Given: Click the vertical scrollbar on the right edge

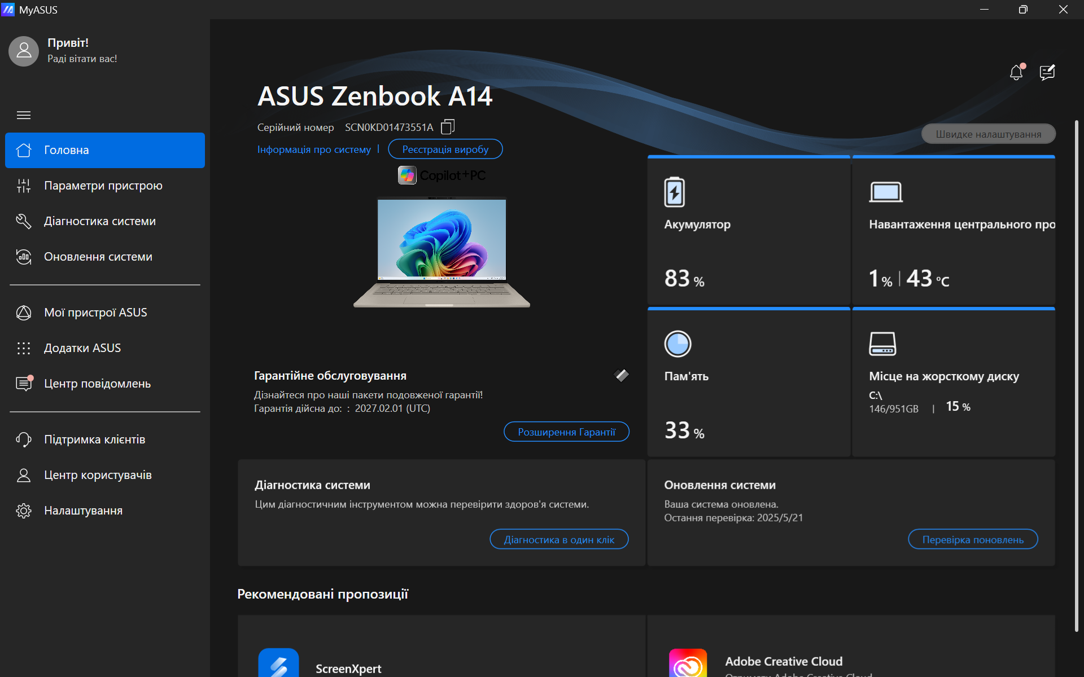Looking at the screenshot, I should tap(1077, 375).
